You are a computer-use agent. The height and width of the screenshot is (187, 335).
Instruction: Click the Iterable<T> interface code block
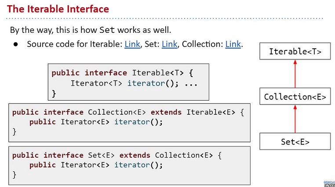tap(128, 82)
